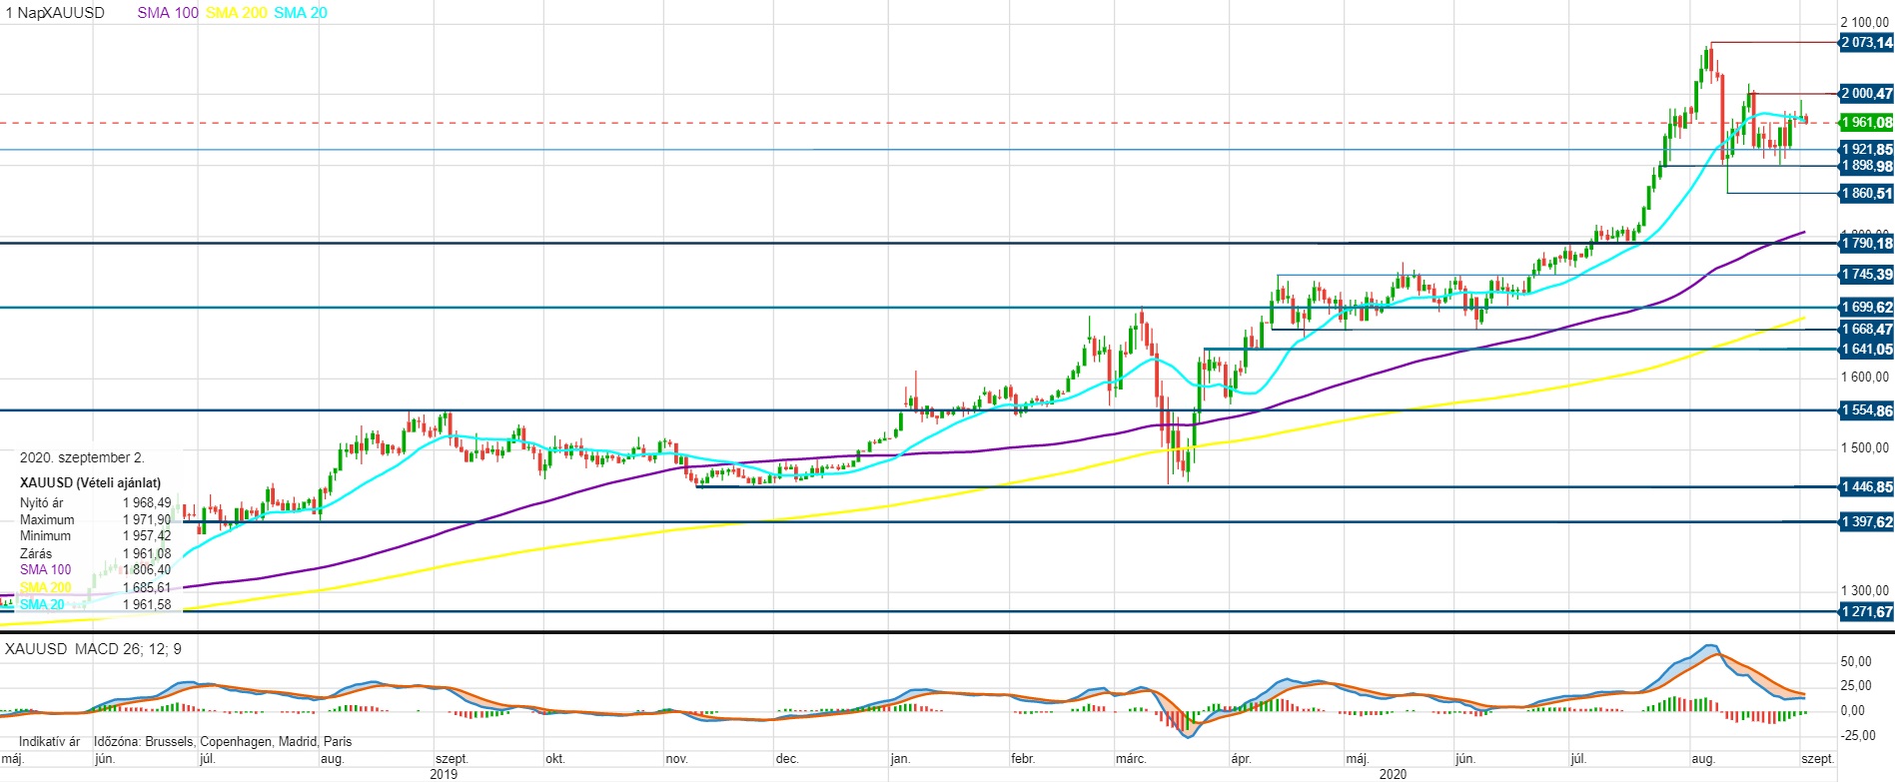Viewport: 1895px width, 782px height.
Task: Click the dec. month label on time axis
Action: [x=787, y=759]
